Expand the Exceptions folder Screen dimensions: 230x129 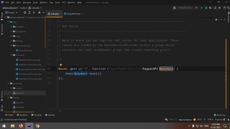click(11, 32)
